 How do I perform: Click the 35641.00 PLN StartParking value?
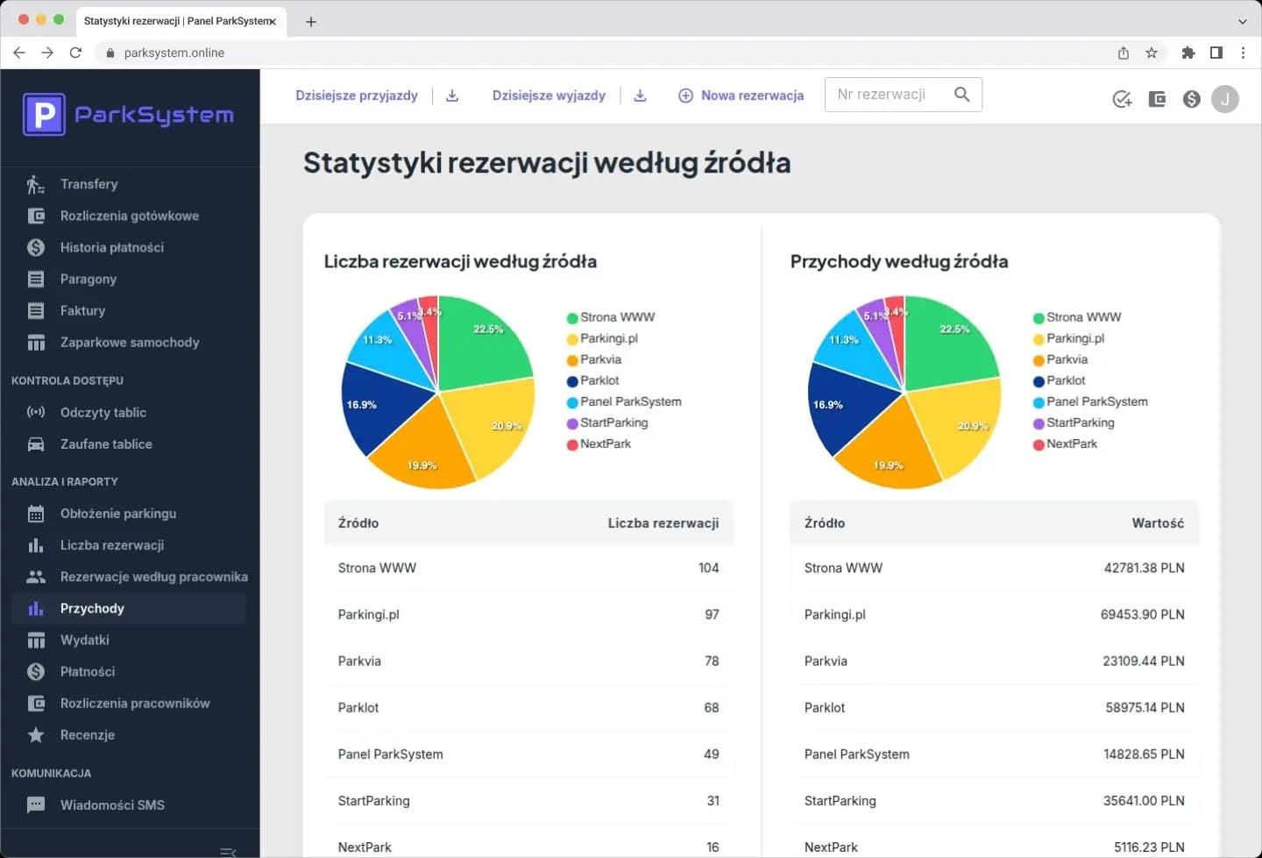(x=1144, y=800)
